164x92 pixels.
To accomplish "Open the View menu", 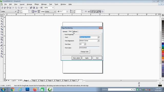I will tap(16, 4).
